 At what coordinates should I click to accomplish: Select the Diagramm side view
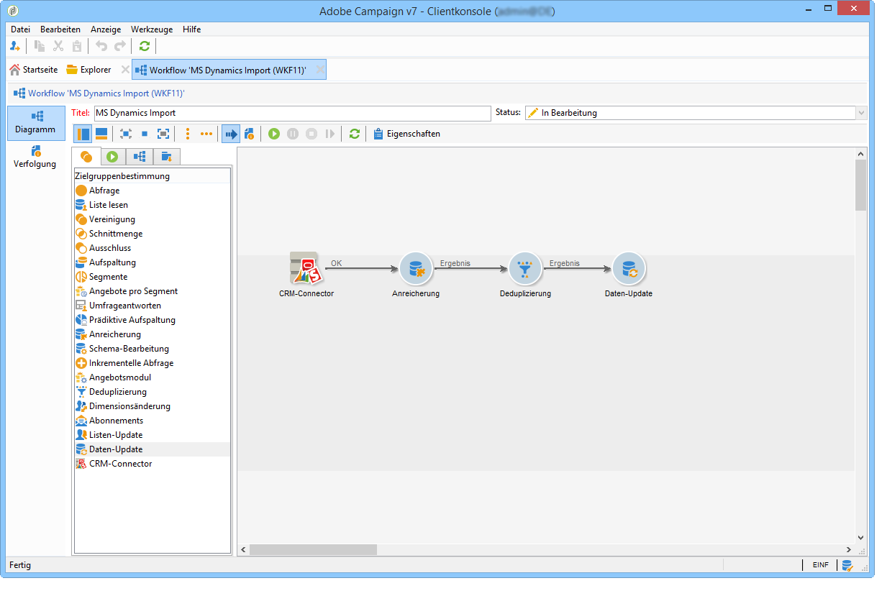tap(35, 123)
